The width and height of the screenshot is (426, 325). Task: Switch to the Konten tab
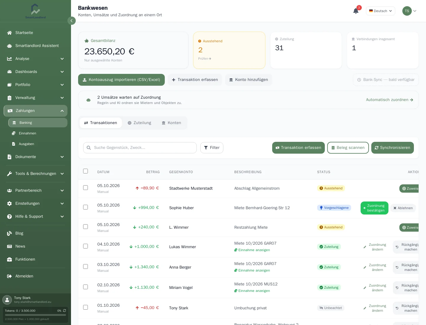[x=171, y=123]
